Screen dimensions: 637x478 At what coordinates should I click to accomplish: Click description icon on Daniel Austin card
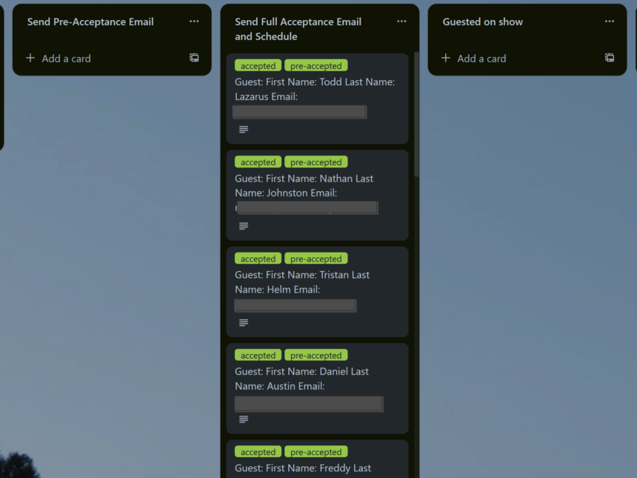click(244, 419)
